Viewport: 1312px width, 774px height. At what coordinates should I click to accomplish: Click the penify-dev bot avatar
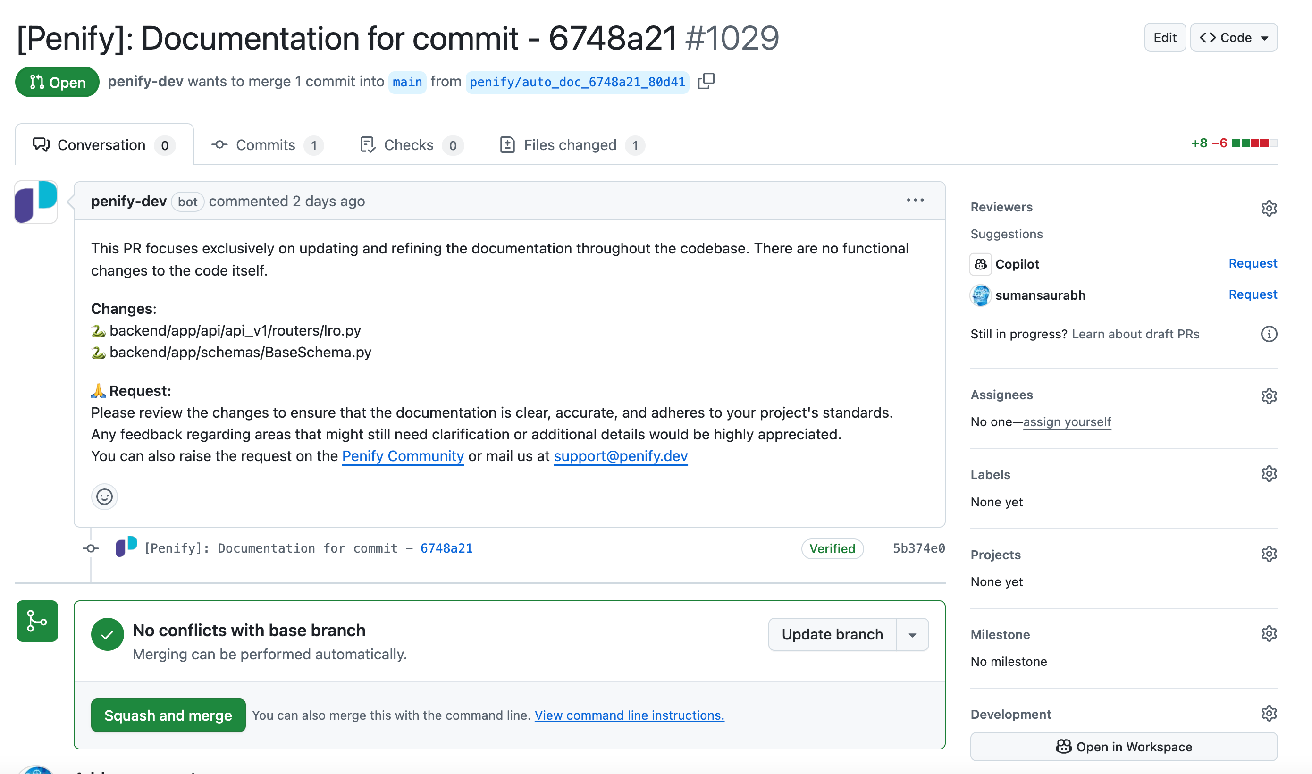(35, 202)
